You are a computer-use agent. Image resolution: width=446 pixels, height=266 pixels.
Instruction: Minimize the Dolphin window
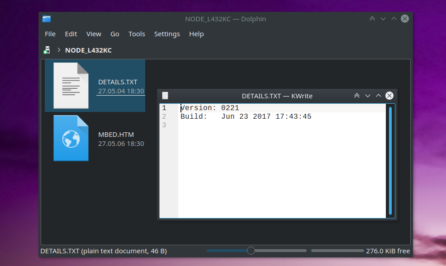(x=383, y=19)
